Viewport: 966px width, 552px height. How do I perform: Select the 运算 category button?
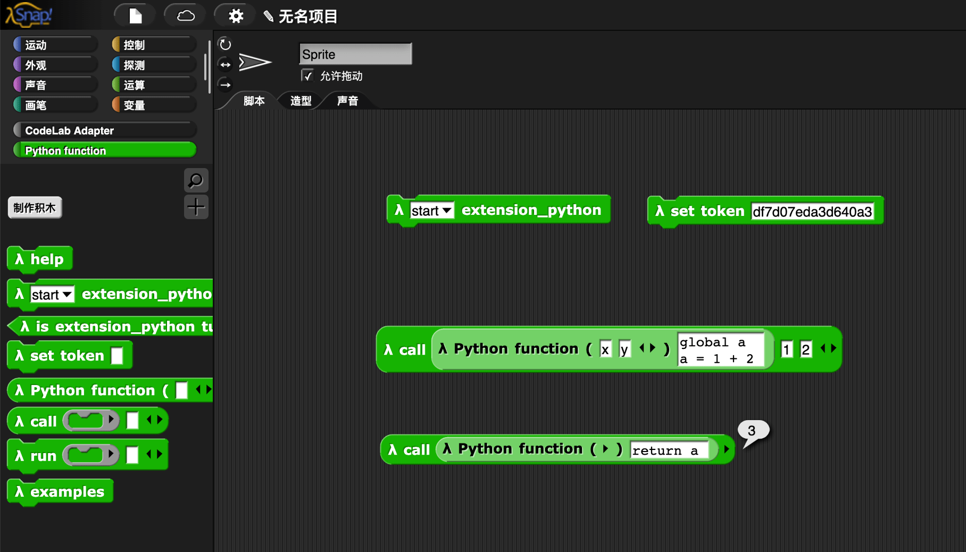(153, 84)
